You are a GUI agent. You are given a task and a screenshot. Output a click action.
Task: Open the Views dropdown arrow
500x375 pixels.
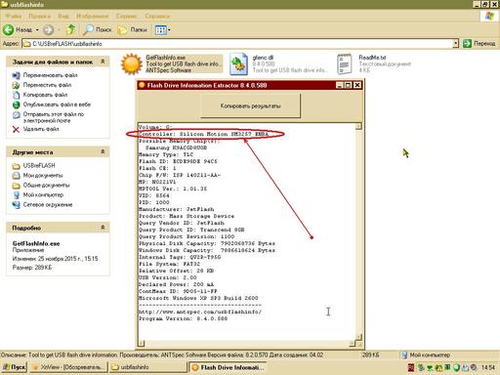pyautogui.click(x=169, y=30)
